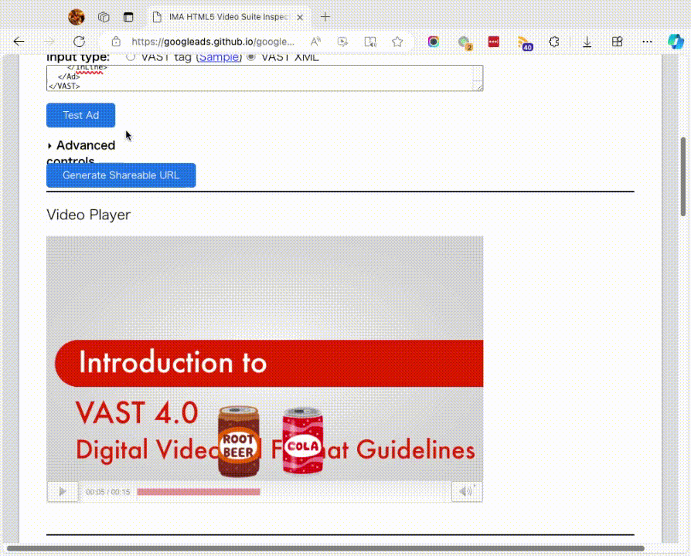The image size is (691, 556).
Task: Click the browser forward arrow
Action: [49, 42]
